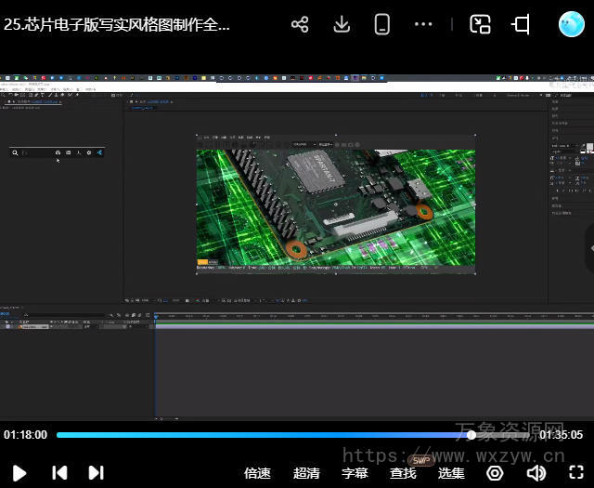Download the video using the download icon
The width and height of the screenshot is (594, 488).
point(342,25)
